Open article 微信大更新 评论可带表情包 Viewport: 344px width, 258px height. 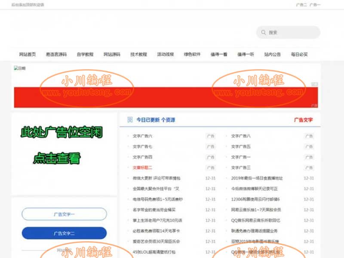tap(157, 178)
